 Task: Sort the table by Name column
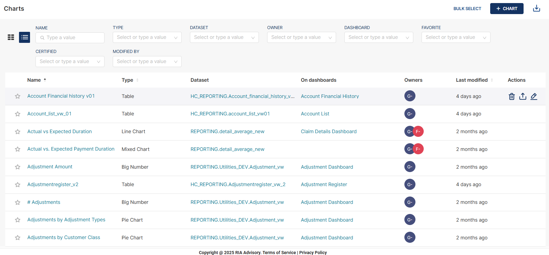(x=34, y=80)
